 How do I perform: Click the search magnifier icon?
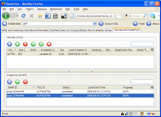coord(145,16)
